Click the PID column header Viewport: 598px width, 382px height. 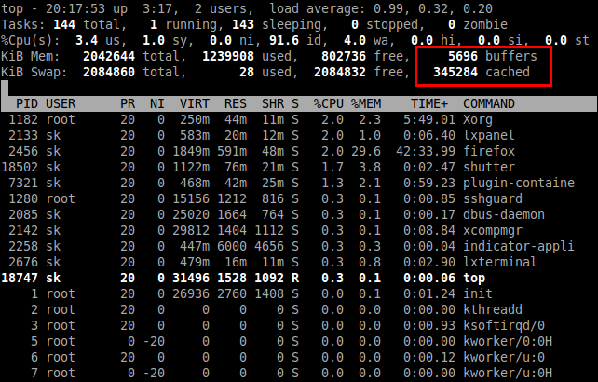[27, 103]
